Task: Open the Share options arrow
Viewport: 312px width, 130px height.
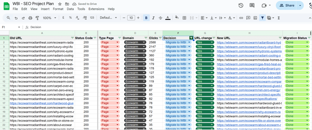Action: 300,5
